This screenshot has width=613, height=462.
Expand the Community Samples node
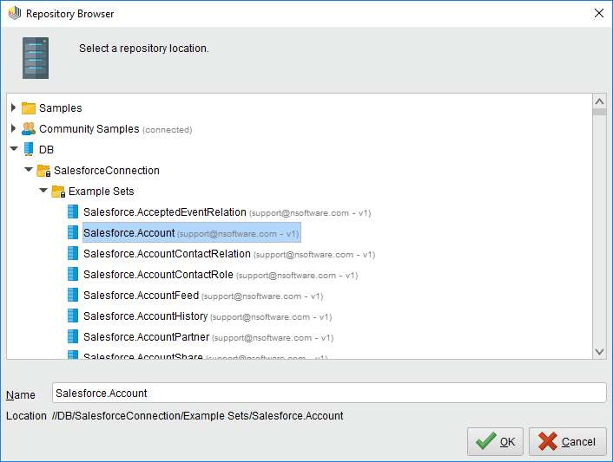[x=13, y=129]
